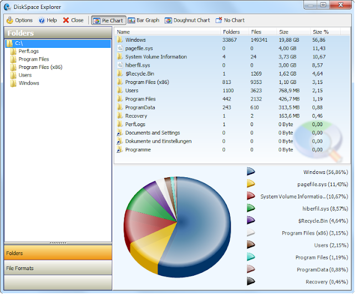
Task: Click the Programme shortcut icon
Action: [120, 150]
